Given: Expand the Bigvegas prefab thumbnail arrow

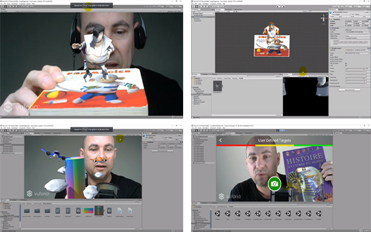Looking at the screenshot, I should (222, 86).
